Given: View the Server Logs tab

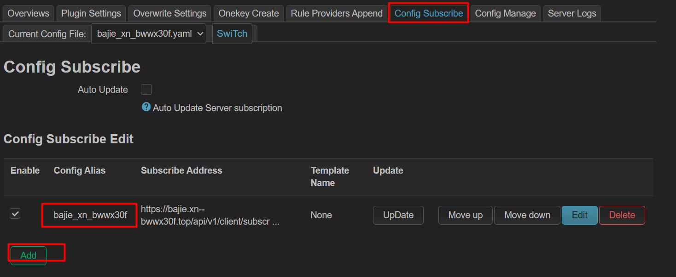Looking at the screenshot, I should (572, 13).
